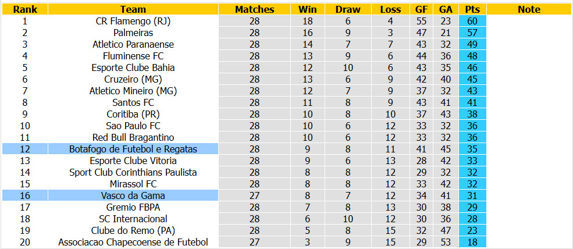This screenshot has height=249, width=573.
Task: Click the highlighted Vasco da Gama row
Action: coord(111,195)
